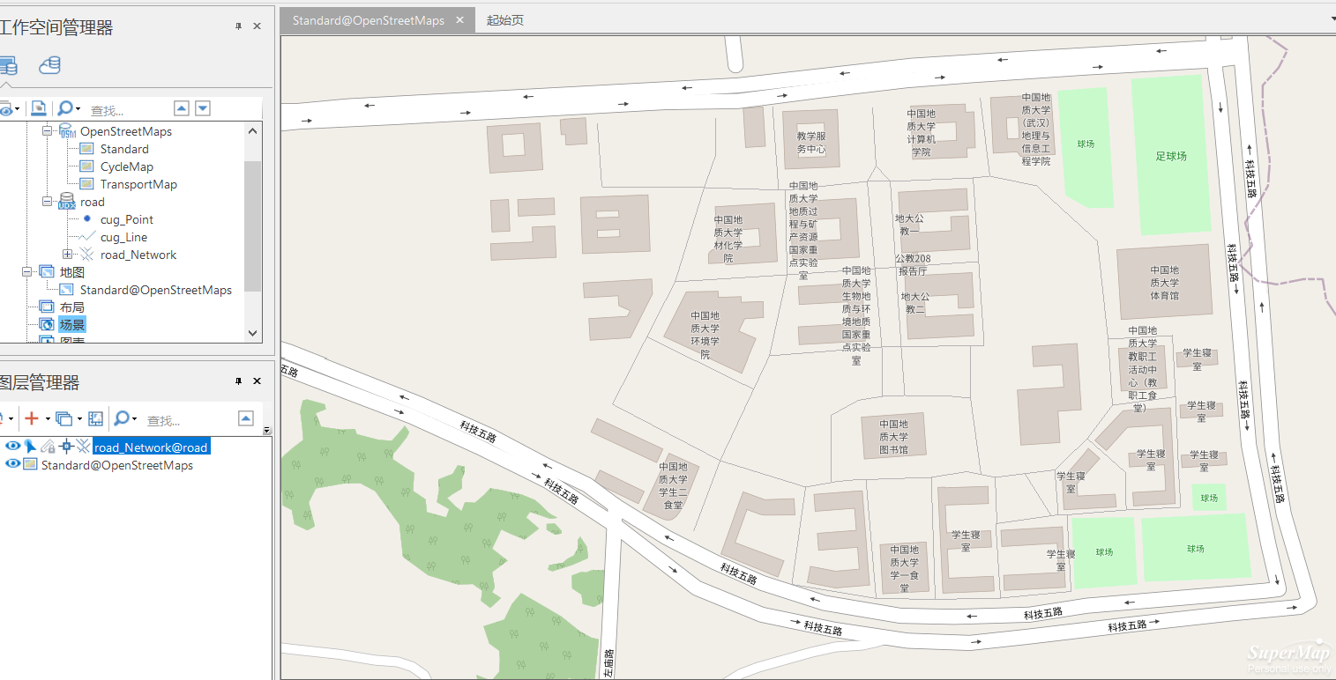
Task: Open the add-layer plus dropdown arrow
Action: 47,419
